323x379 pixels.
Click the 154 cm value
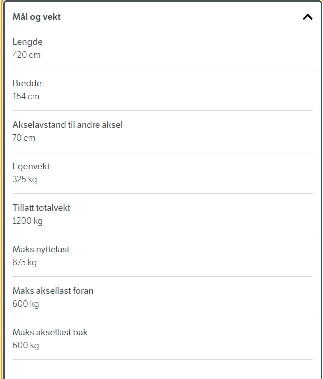tap(26, 96)
